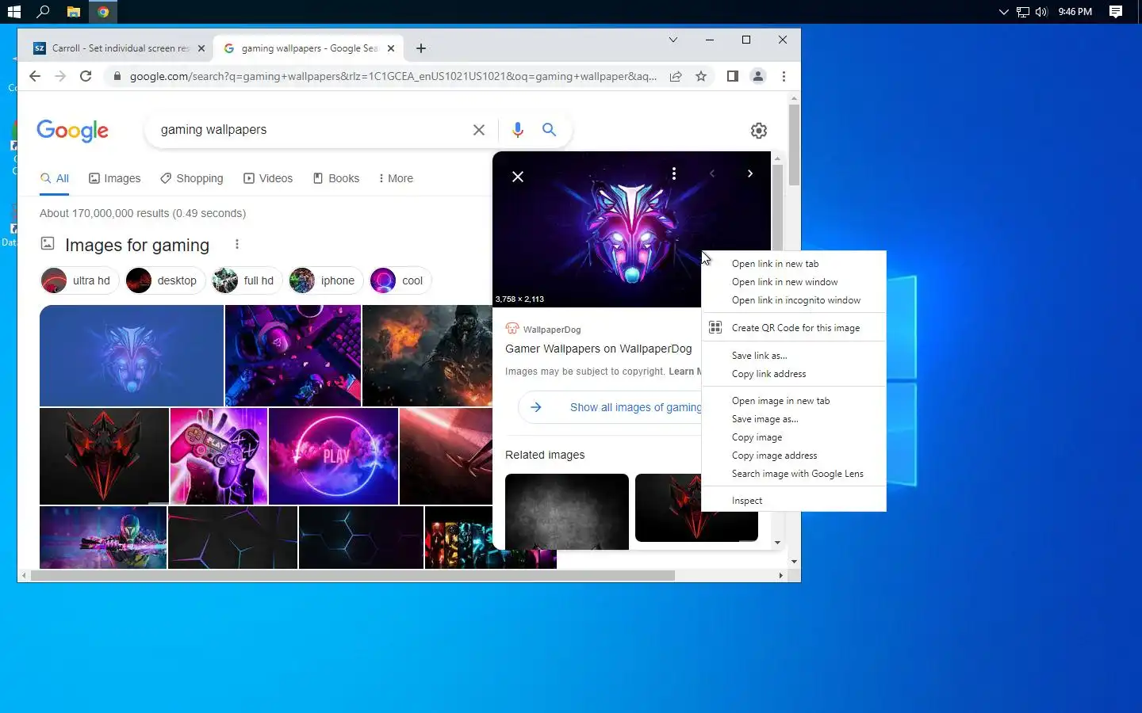The image size is (1142, 713).
Task: Select the All search tab
Action: point(55,178)
